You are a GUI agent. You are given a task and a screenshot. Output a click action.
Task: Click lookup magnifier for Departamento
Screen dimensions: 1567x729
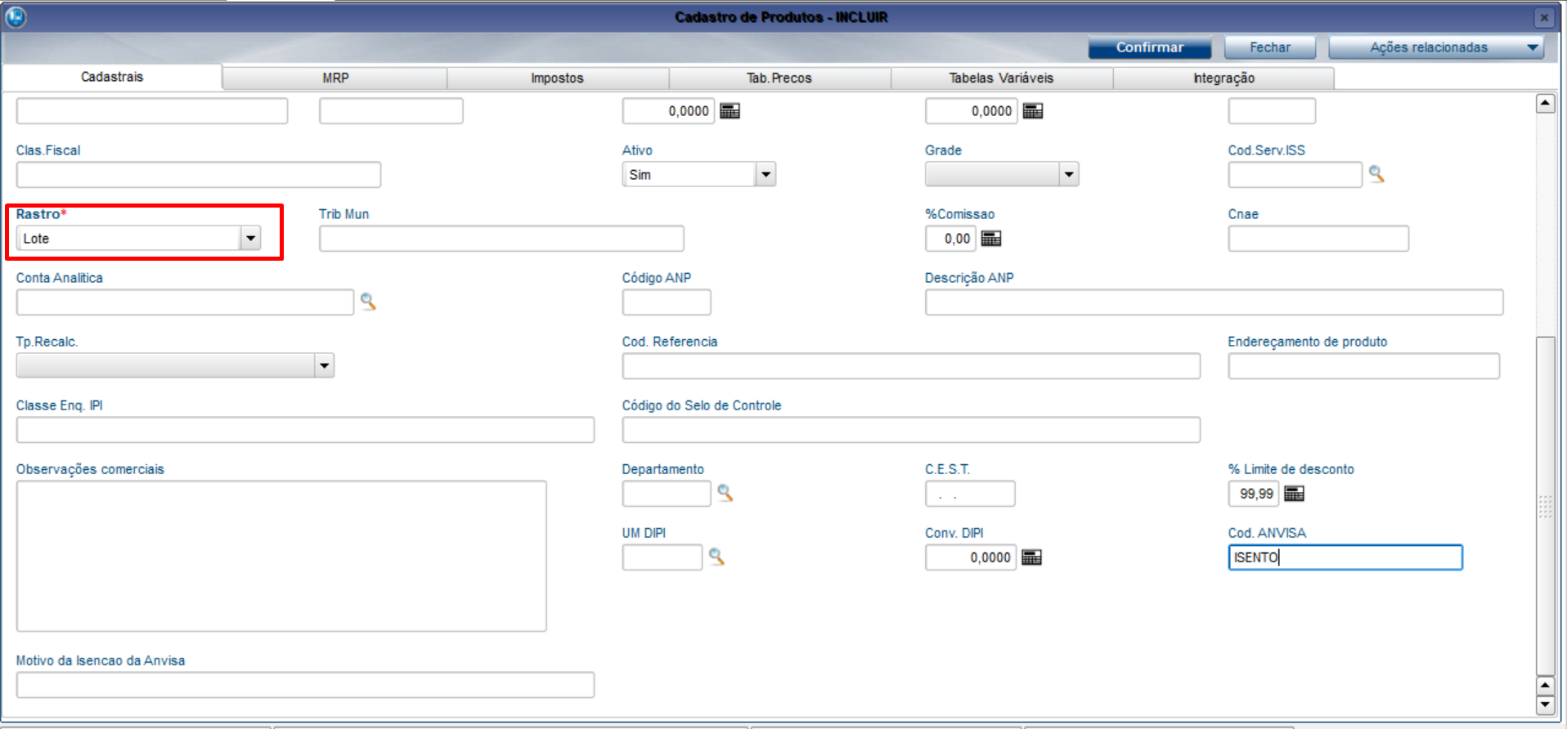[x=725, y=493]
